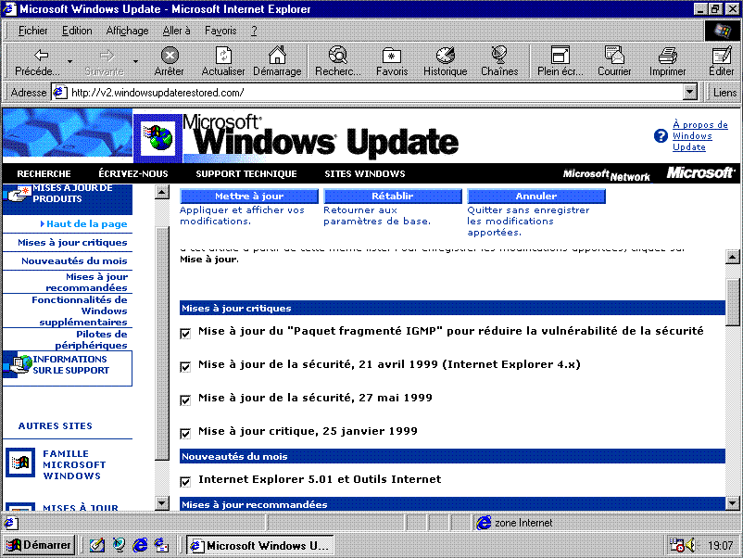Open the Courrier mail icon
The height and width of the screenshot is (558, 743).
click(614, 56)
